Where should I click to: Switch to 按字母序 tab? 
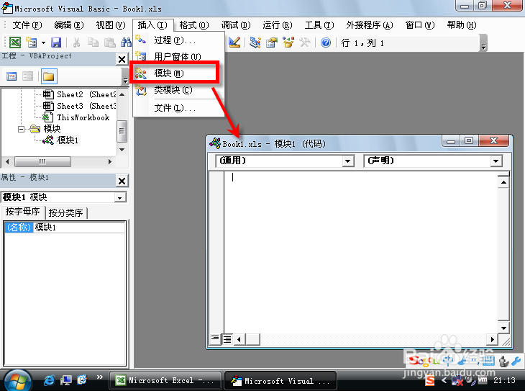click(x=23, y=212)
